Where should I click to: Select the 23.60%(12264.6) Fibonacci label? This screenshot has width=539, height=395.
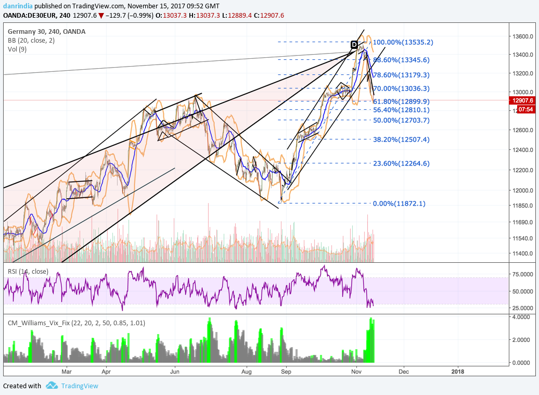tap(401, 163)
